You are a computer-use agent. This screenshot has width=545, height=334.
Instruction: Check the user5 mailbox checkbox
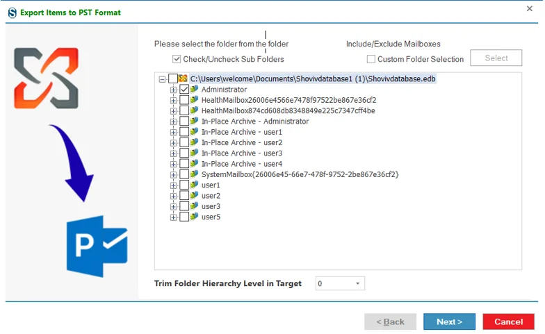click(x=184, y=217)
